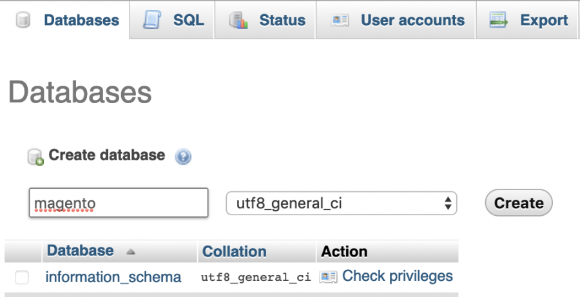This screenshot has height=297, width=580.
Task: Click the database name field containing magento
Action: (119, 204)
